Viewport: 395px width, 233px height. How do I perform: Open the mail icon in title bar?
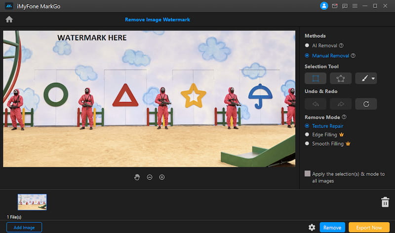tap(335, 6)
